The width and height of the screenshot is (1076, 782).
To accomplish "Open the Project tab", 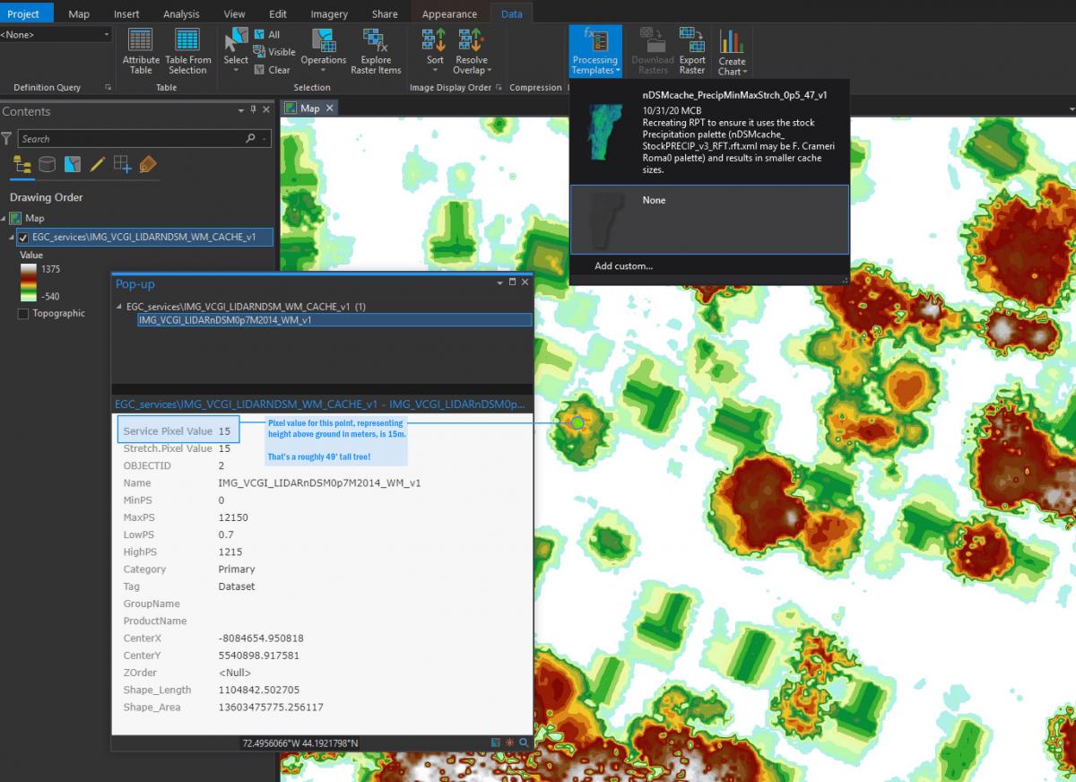I will (24, 13).
